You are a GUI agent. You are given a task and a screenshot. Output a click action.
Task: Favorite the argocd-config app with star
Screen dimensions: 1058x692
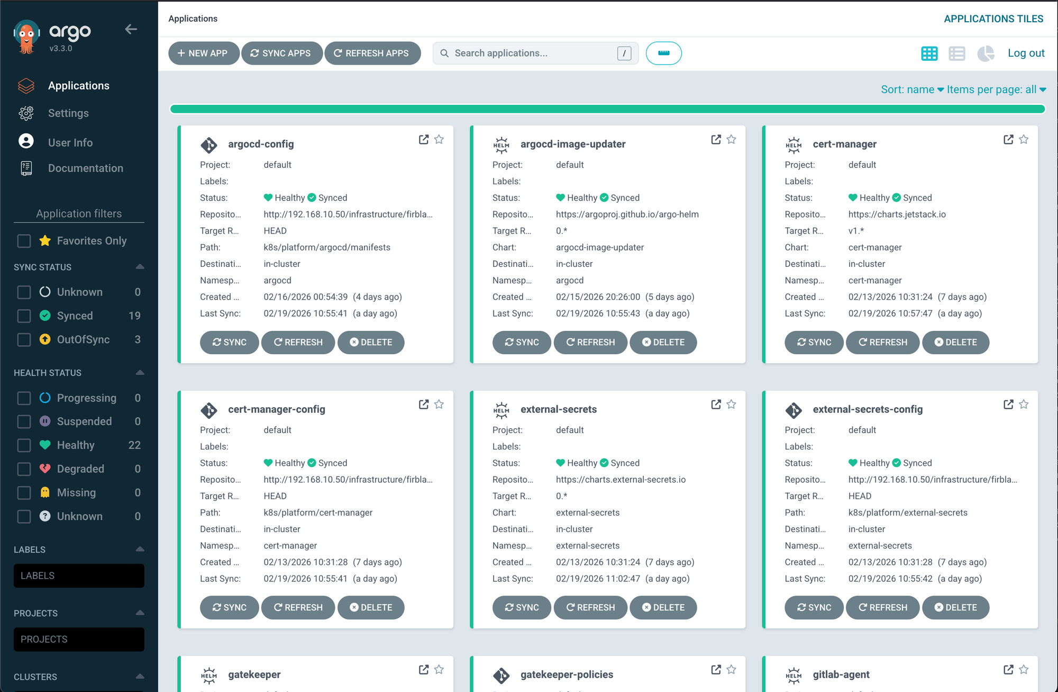click(x=439, y=139)
